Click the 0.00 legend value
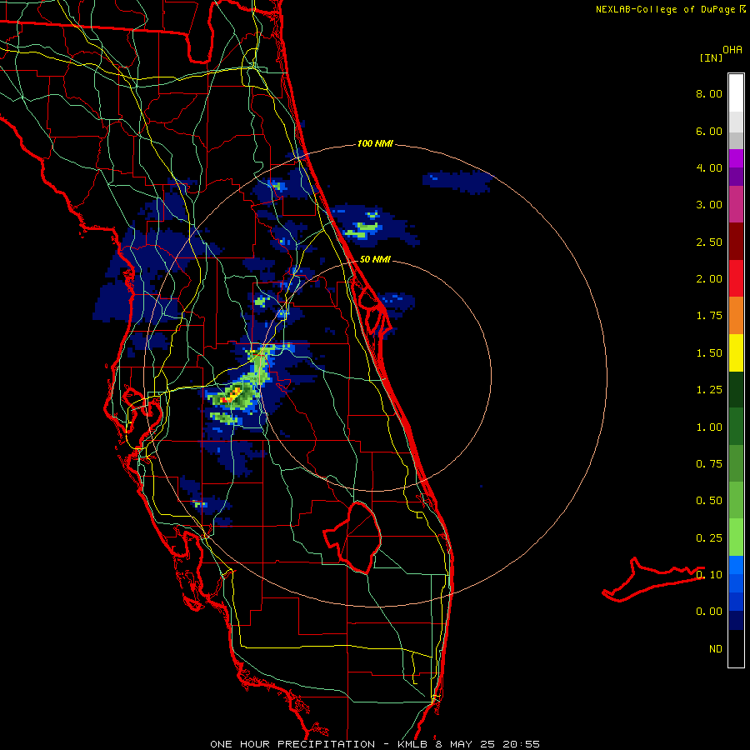The image size is (750, 750). [x=709, y=612]
